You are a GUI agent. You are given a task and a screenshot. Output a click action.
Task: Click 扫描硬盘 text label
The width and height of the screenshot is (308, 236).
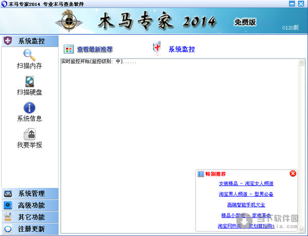(x=29, y=92)
